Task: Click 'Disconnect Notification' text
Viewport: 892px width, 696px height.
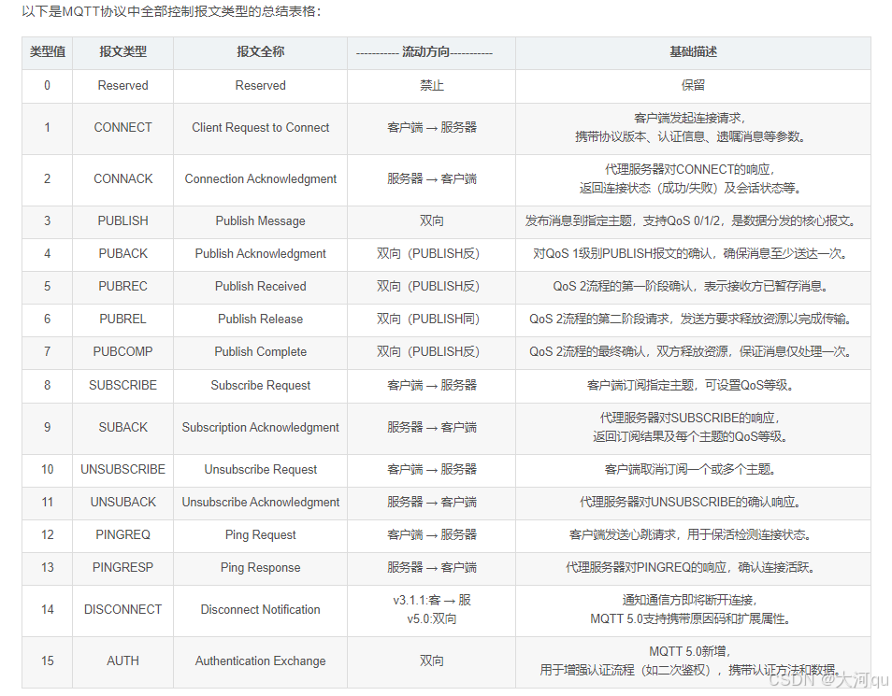Action: (261, 609)
